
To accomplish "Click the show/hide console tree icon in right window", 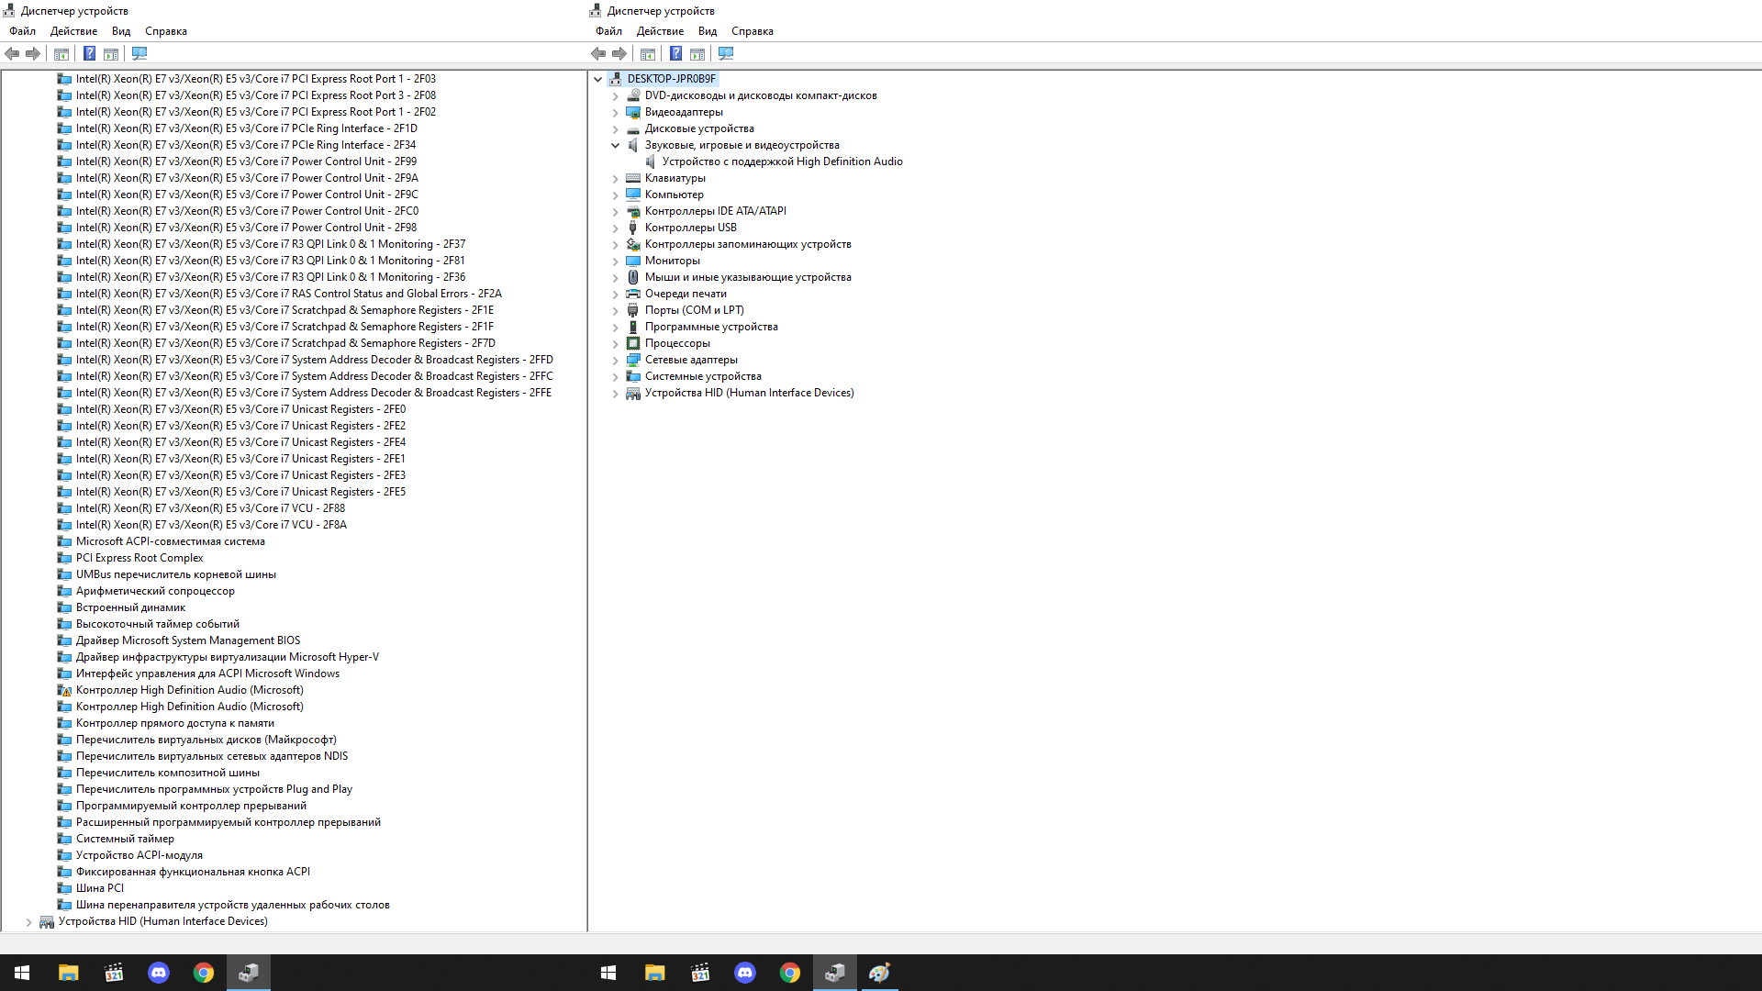I will (x=648, y=54).
